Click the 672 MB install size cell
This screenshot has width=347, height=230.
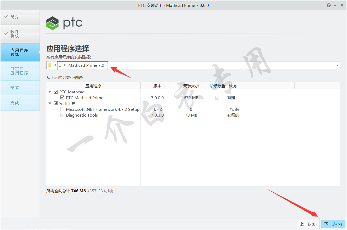point(191,98)
